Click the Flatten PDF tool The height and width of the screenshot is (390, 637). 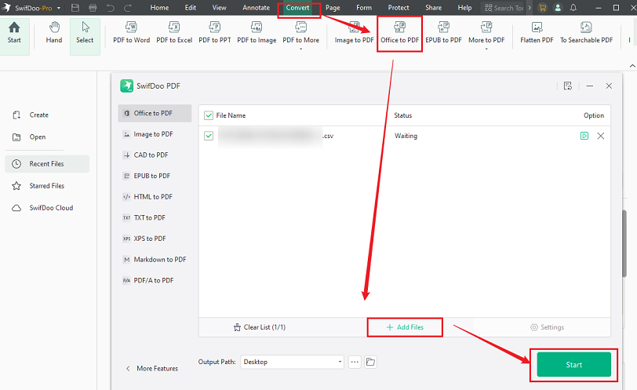coord(537,33)
